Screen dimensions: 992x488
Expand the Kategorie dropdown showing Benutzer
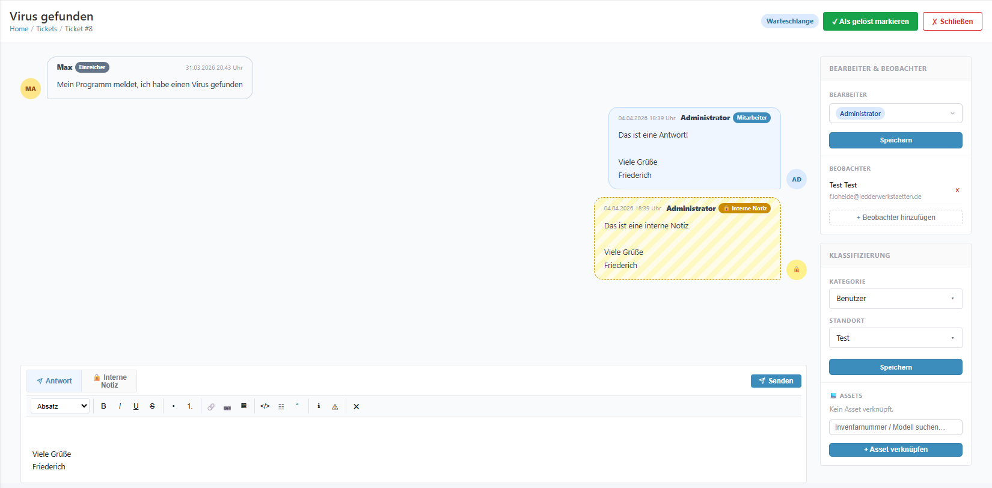tap(895, 299)
